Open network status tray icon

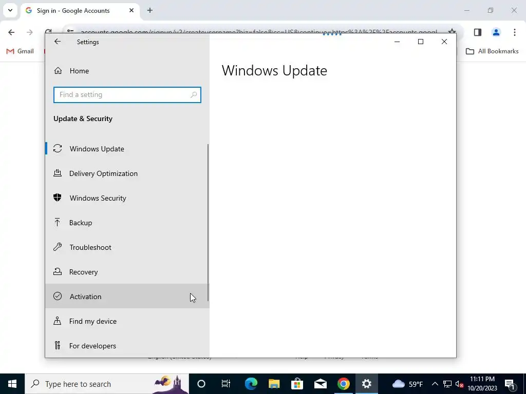point(447,384)
